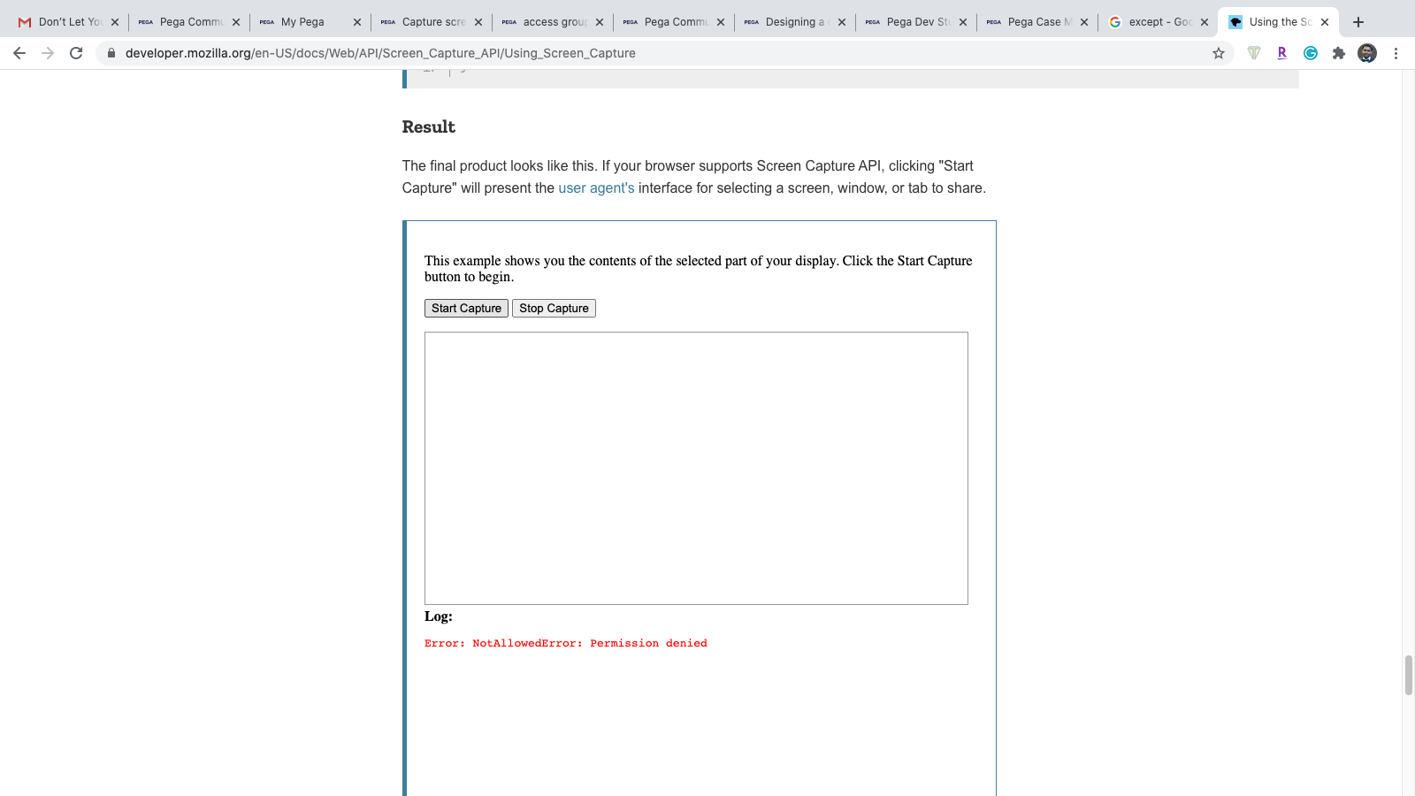
Task: Click the Gmail icon on the first tab
Action: (x=26, y=21)
